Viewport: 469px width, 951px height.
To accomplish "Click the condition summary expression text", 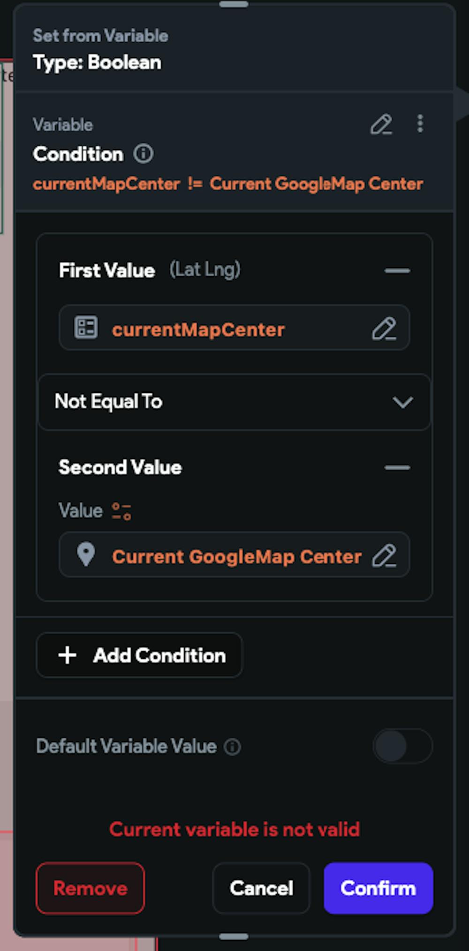I will click(x=228, y=184).
